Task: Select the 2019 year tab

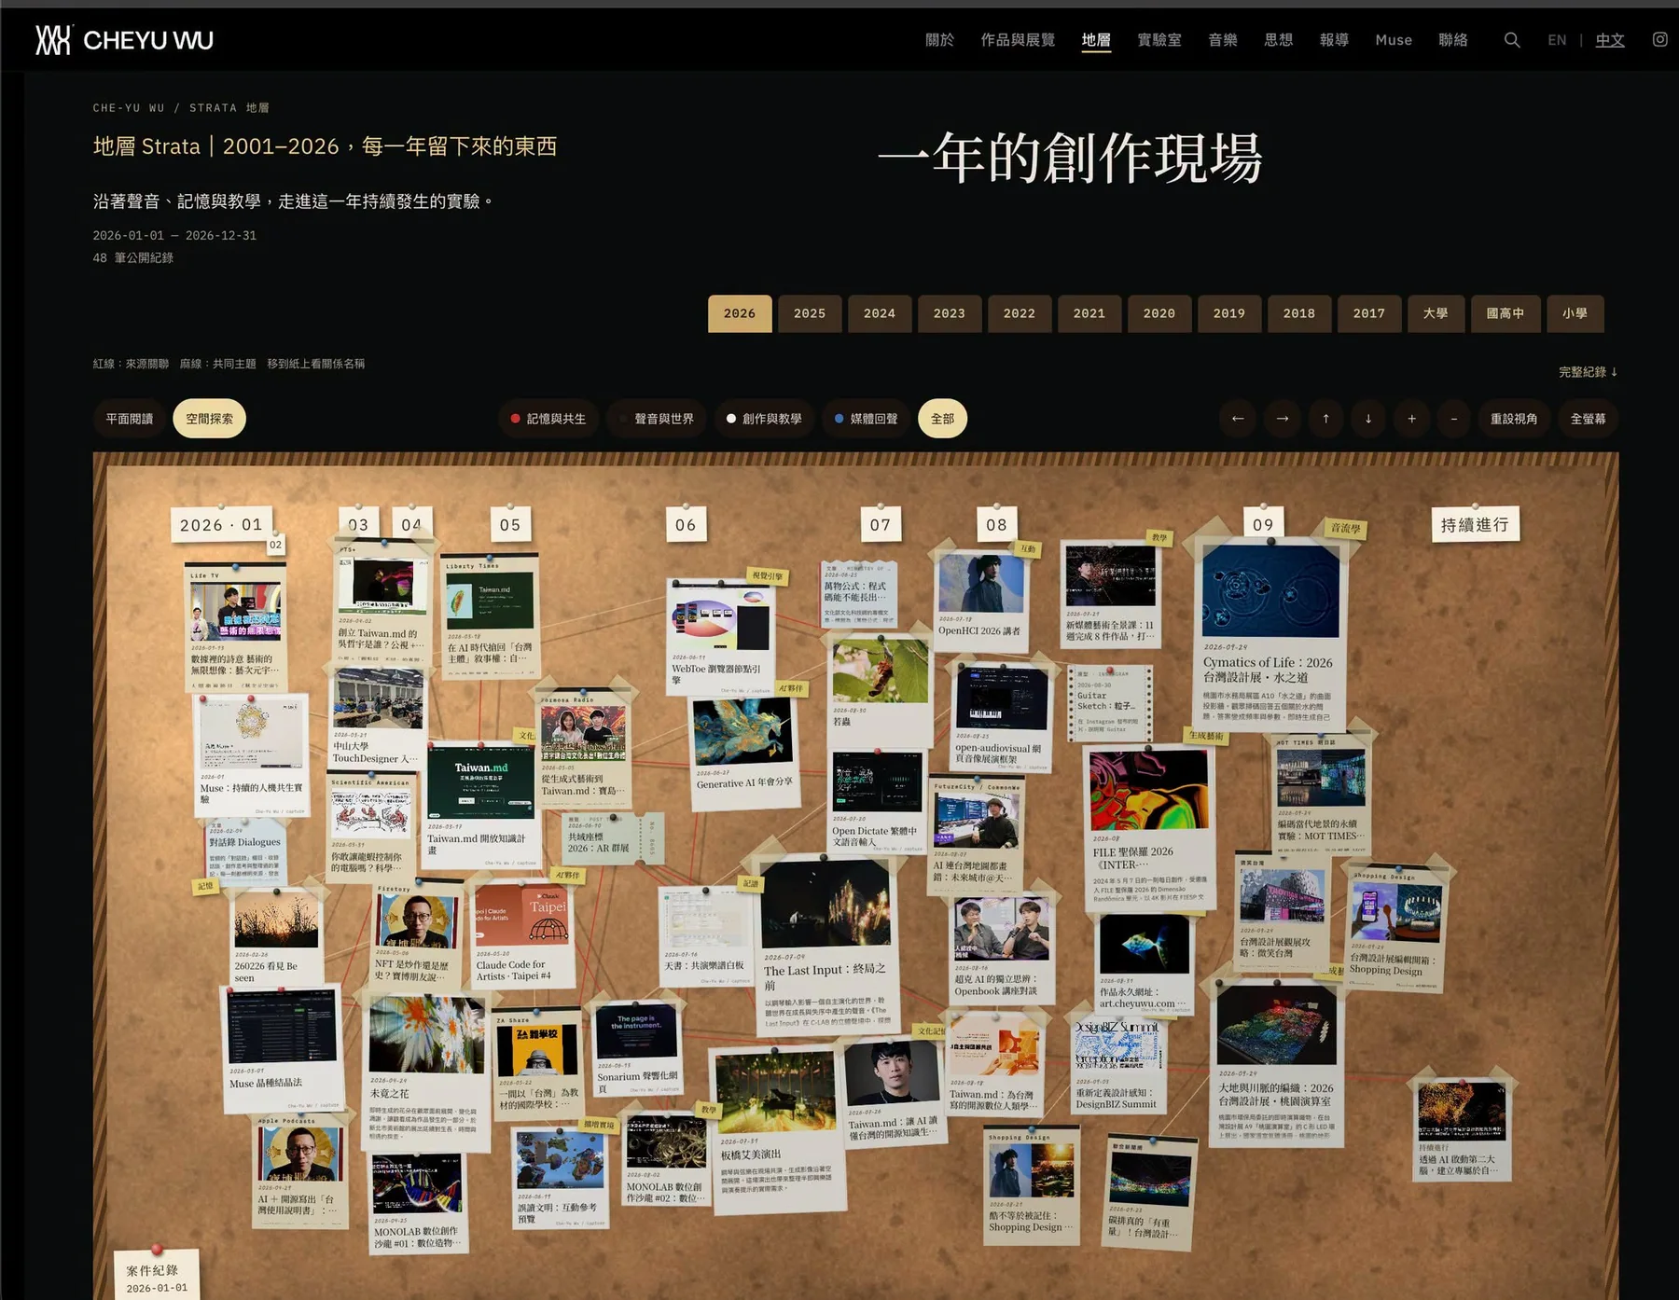Action: [1229, 313]
